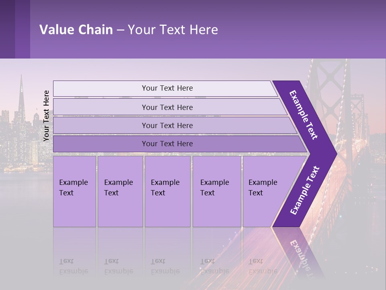
Task: Select the topmost lightest "Your Text Here" bar
Action: [167, 88]
